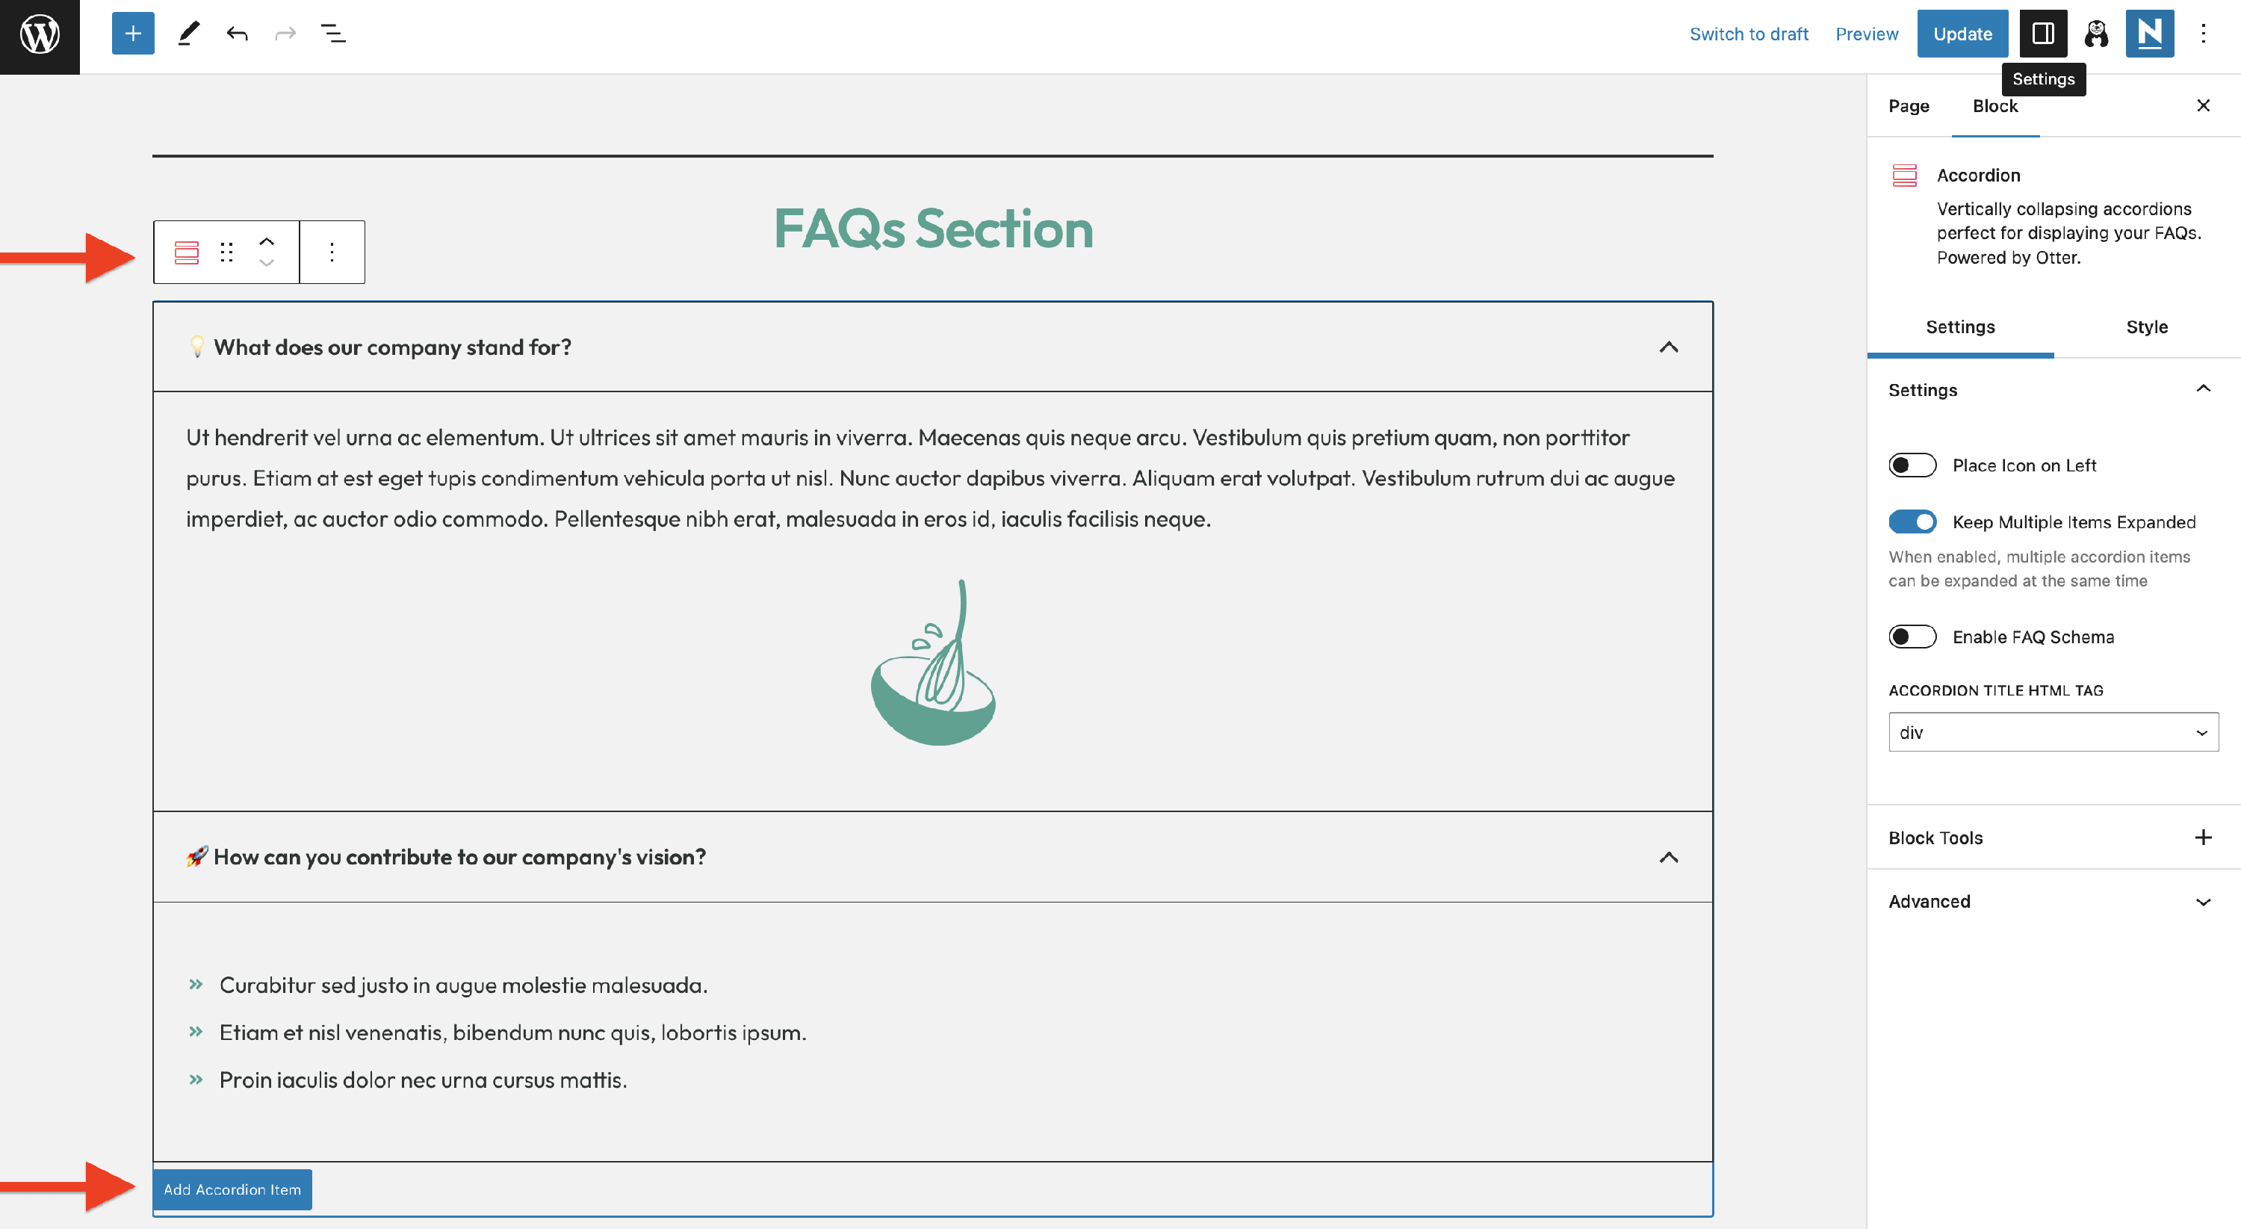Click Add Accordion Item button
This screenshot has height=1229, width=2241.
(x=232, y=1189)
